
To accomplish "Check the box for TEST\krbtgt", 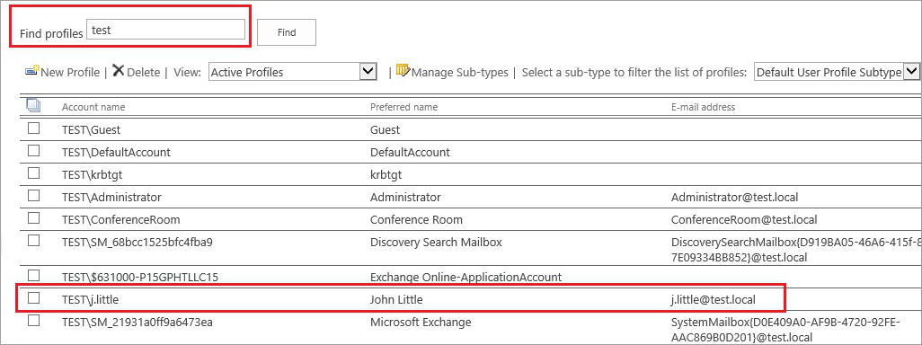I will [x=34, y=172].
